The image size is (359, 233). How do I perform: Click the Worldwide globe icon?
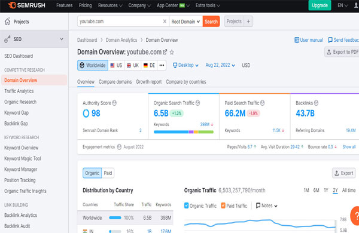pos(82,65)
